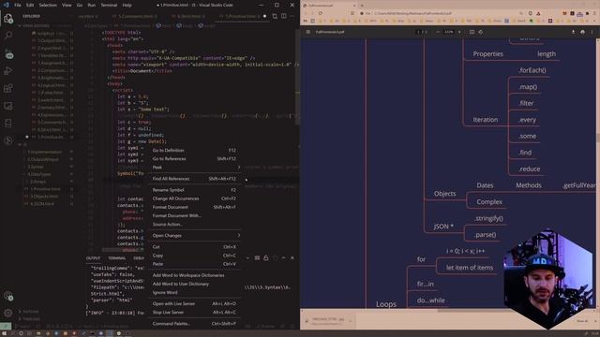
Task: Click the Windows Start button
Action: [5, 333]
